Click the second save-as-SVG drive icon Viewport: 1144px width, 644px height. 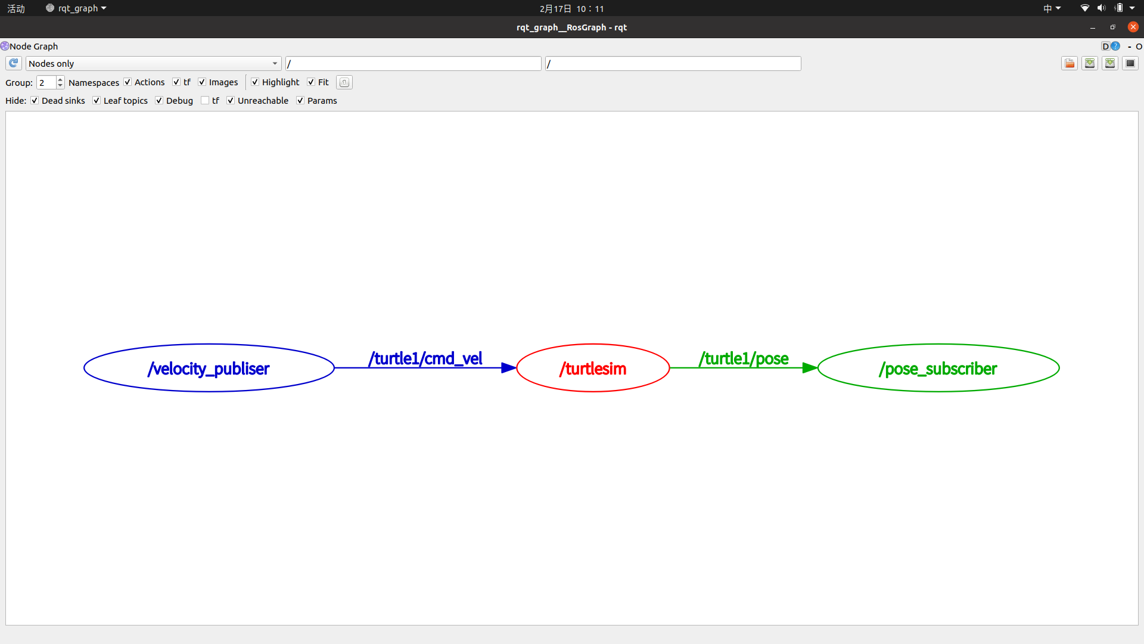pyautogui.click(x=1110, y=63)
